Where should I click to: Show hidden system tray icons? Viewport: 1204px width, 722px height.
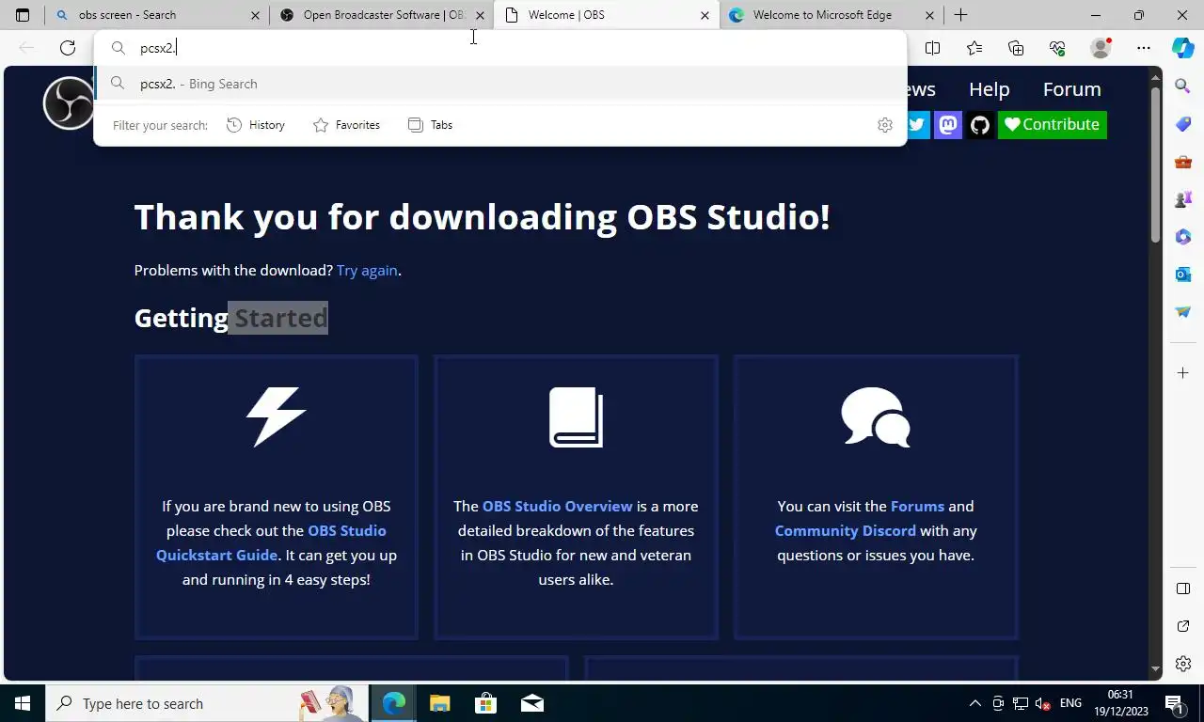pyautogui.click(x=974, y=703)
